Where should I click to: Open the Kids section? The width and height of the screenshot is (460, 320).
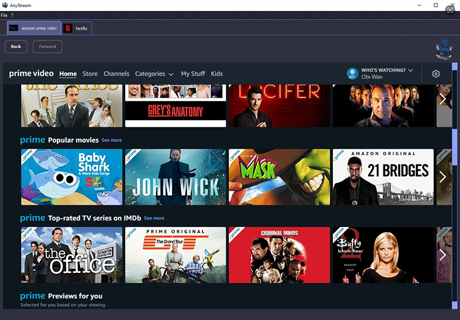point(217,74)
